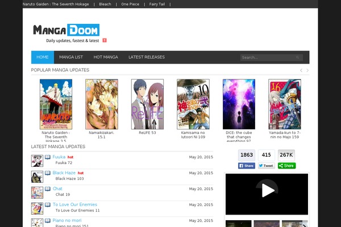Open the ReLIFE cover thumbnail

pyautogui.click(x=147, y=104)
